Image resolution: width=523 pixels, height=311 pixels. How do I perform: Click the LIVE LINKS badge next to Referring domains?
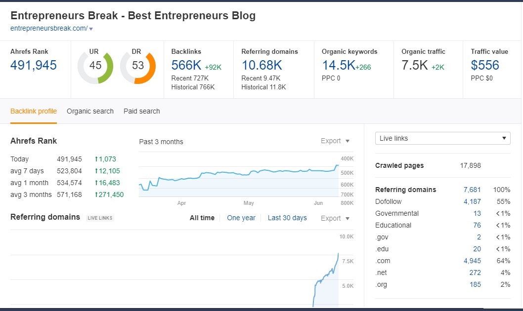(x=100, y=218)
